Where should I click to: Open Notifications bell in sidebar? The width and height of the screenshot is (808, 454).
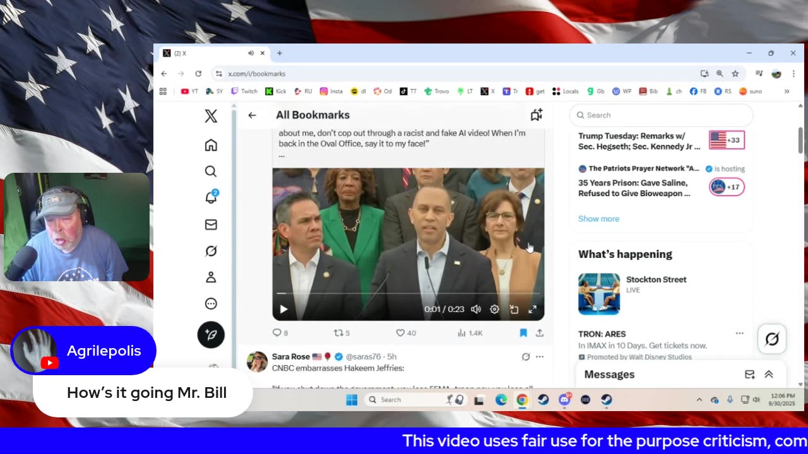(211, 197)
